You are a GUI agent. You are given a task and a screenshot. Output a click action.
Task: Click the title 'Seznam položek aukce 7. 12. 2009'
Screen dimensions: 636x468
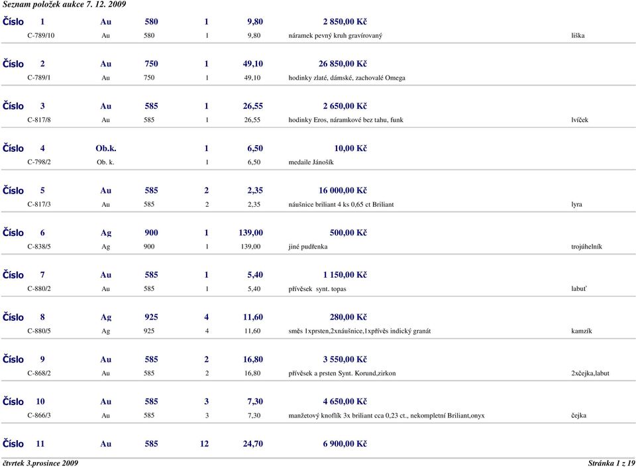tap(64, 5)
